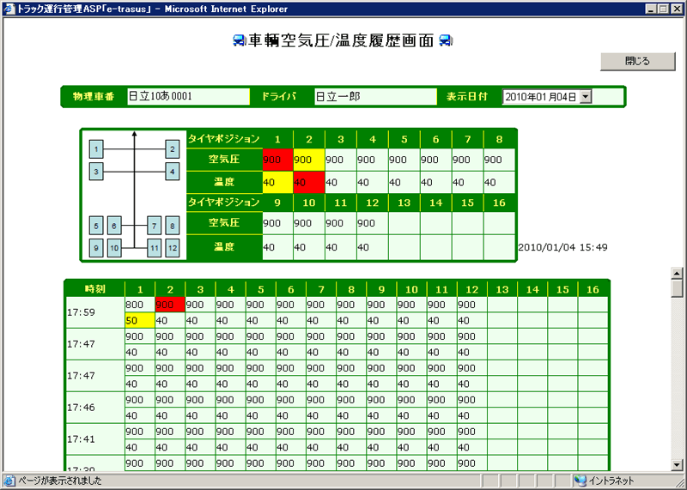Click the scrollbar up arrow

pyautogui.click(x=678, y=273)
